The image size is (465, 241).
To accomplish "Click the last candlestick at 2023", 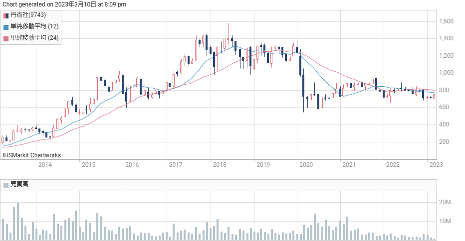I will 434,97.
